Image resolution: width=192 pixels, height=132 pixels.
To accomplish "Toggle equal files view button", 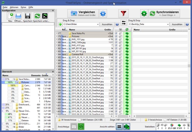I will 119,127.
